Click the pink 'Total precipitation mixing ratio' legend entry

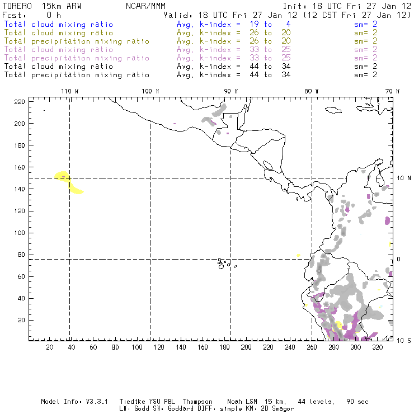[77, 58]
